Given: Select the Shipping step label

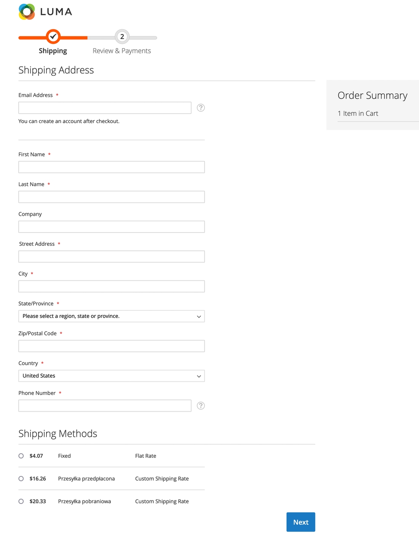Looking at the screenshot, I should click(53, 51).
